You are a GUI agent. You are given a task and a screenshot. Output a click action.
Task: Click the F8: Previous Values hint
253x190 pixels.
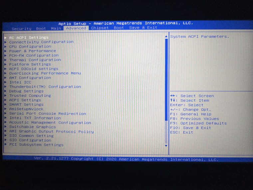[x=194, y=119]
